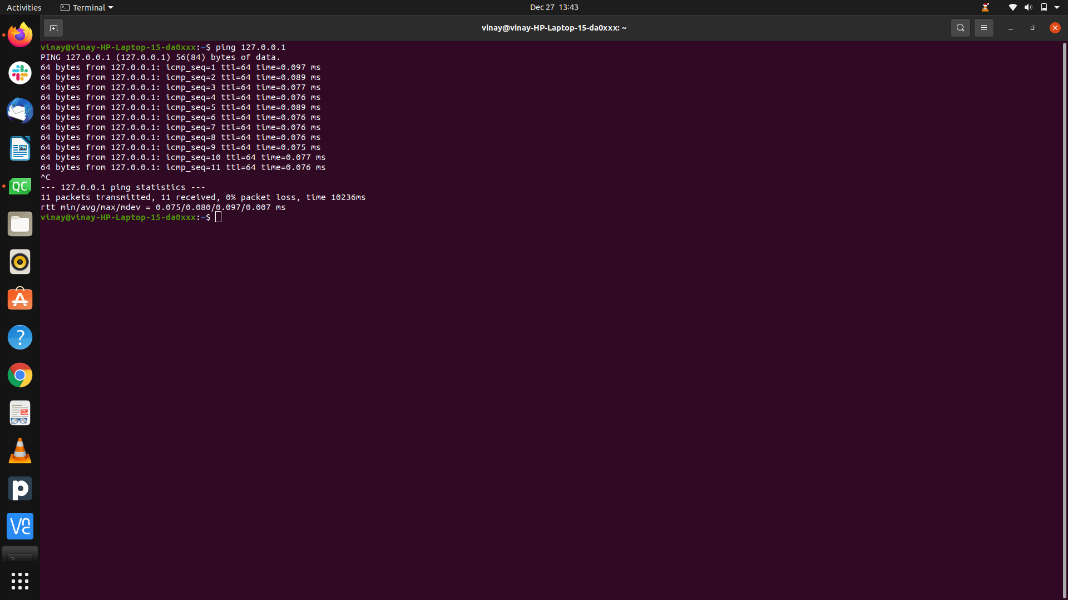This screenshot has height=600, width=1068.
Task: Expand the system menu arrow
Action: (1057, 7)
